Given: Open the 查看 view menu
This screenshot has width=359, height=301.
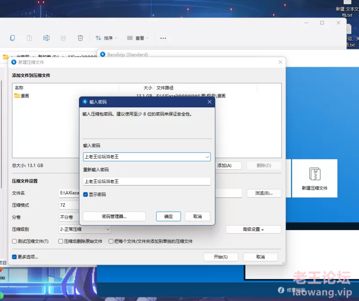Looking at the screenshot, I should [x=138, y=38].
